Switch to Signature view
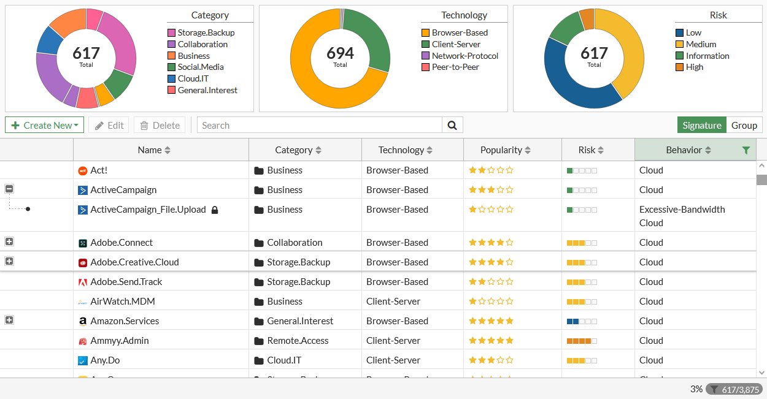This screenshot has height=399, width=767. click(701, 125)
